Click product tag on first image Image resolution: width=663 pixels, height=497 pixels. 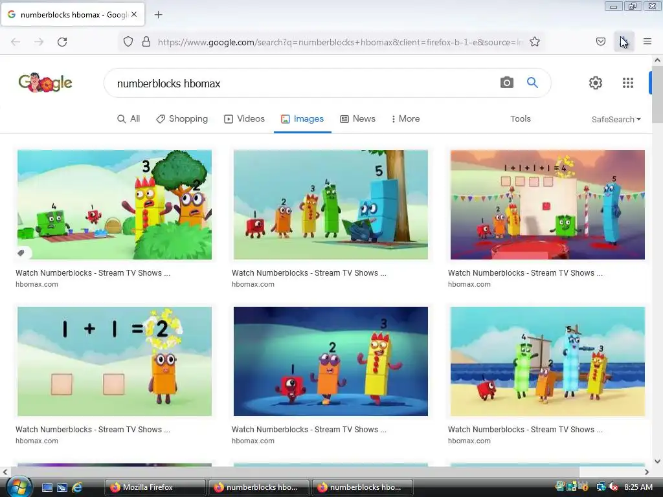[x=21, y=253]
